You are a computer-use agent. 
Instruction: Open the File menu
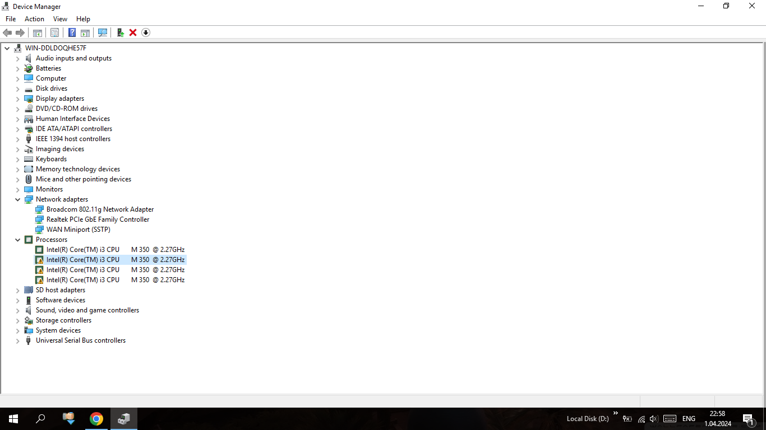pos(11,19)
